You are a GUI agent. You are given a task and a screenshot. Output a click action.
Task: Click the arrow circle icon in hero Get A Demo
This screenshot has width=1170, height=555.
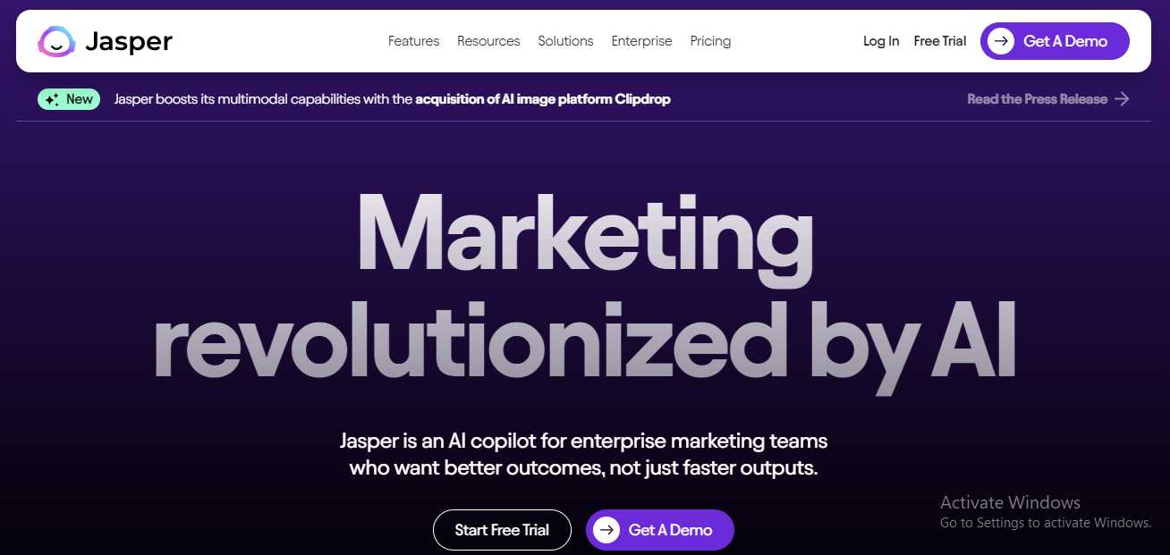point(606,530)
